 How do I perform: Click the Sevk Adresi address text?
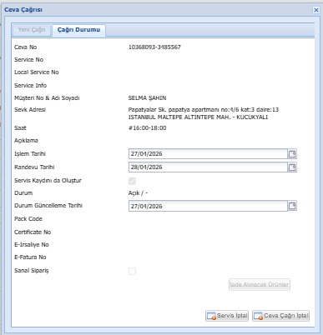(x=204, y=113)
